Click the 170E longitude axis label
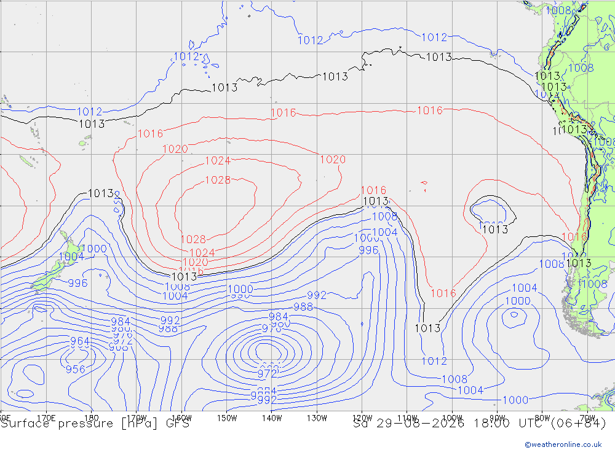The width and height of the screenshot is (615, 450). 46,418
